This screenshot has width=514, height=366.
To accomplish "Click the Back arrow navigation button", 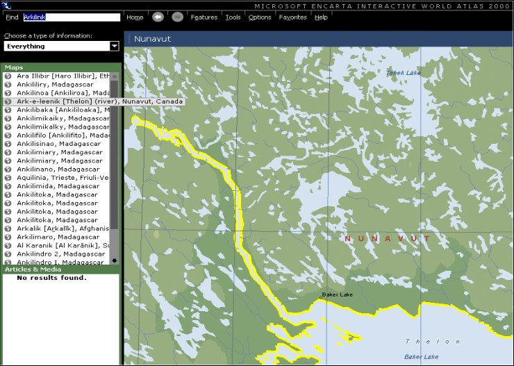I will (158, 17).
